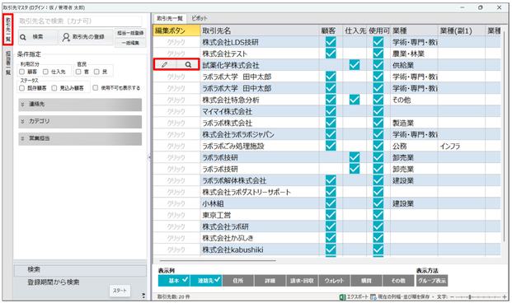Click クリック edit cell for 東京工営

(x=176, y=215)
